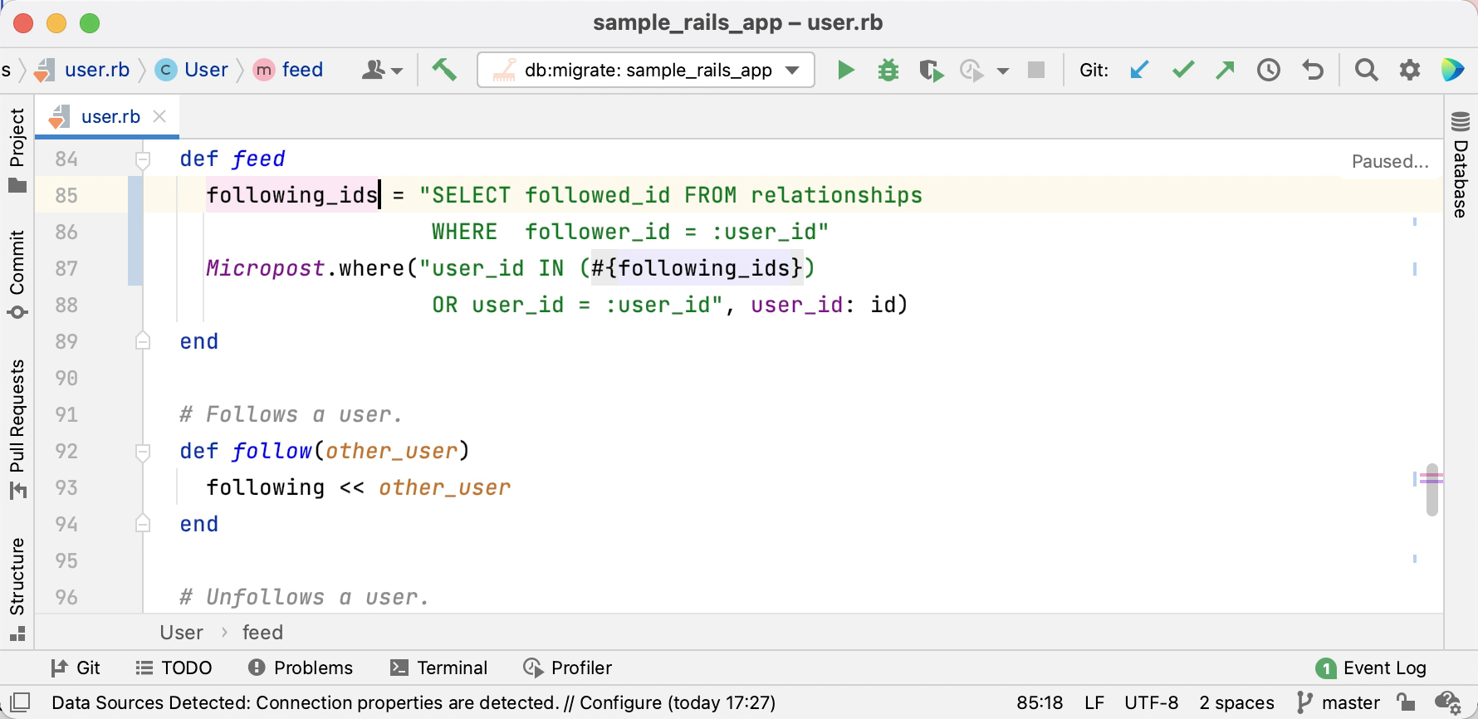This screenshot has height=719, width=1478.
Task: Open the TODO tool window
Action: (x=174, y=668)
